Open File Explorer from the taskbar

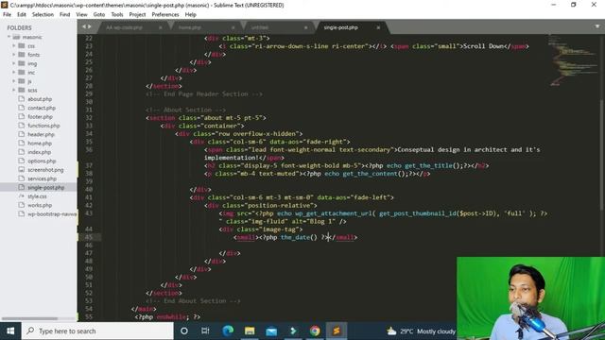(250, 331)
